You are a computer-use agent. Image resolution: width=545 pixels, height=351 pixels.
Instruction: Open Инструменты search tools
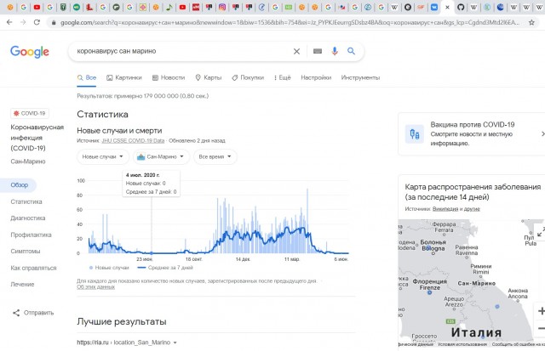pos(360,77)
